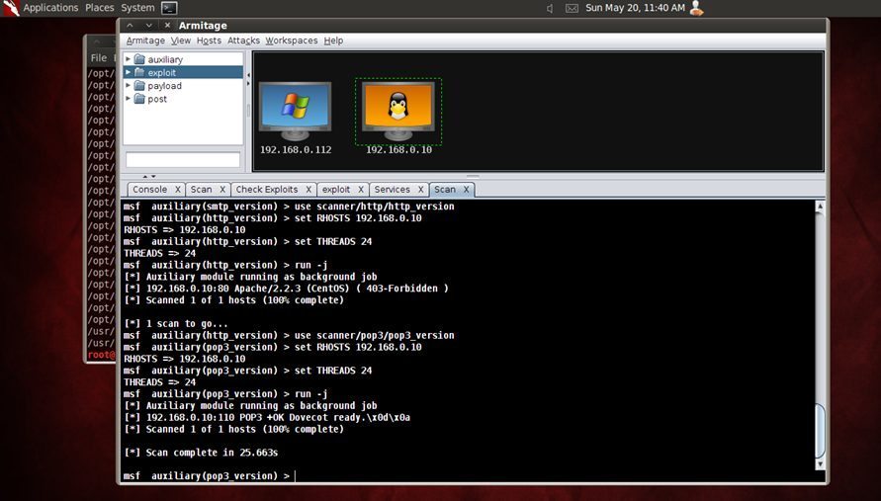
Task: Open the View menu
Action: [x=181, y=41]
